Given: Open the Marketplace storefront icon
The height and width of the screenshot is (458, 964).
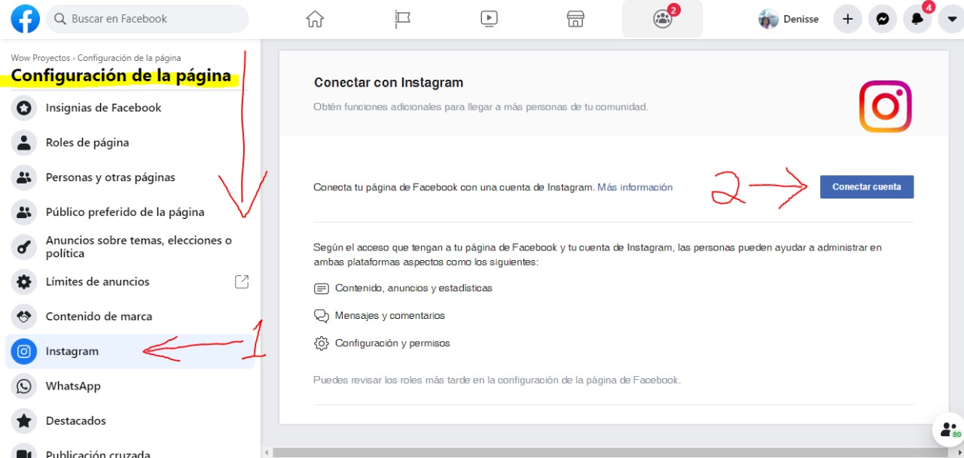Looking at the screenshot, I should [x=575, y=18].
